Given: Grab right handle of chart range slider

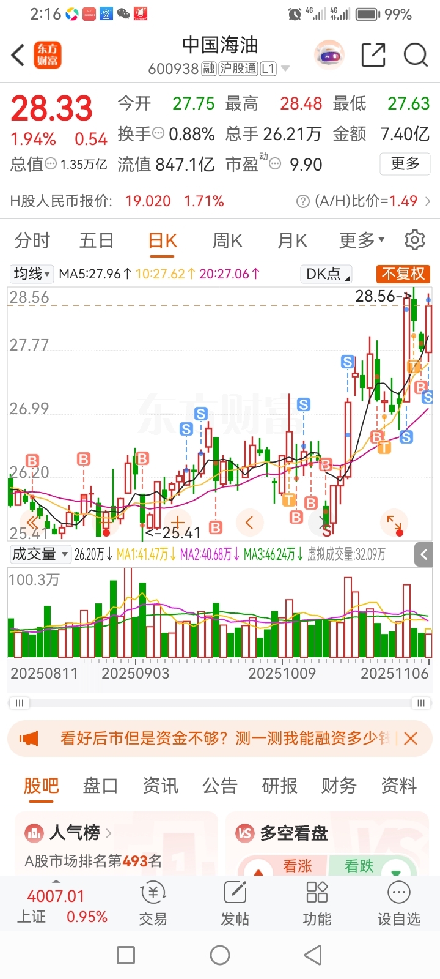Looking at the screenshot, I should pos(421,703).
